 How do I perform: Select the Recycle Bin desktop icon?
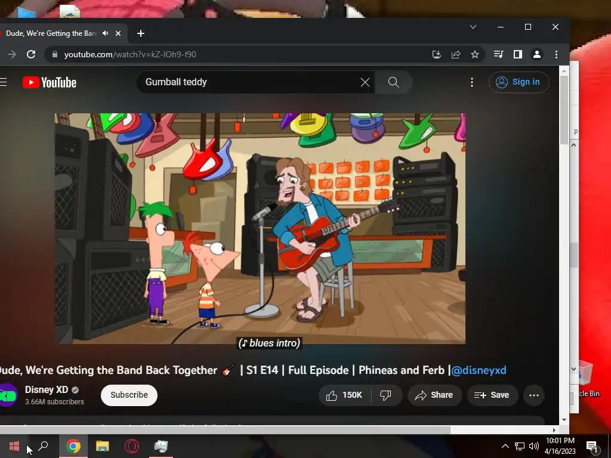point(589,380)
